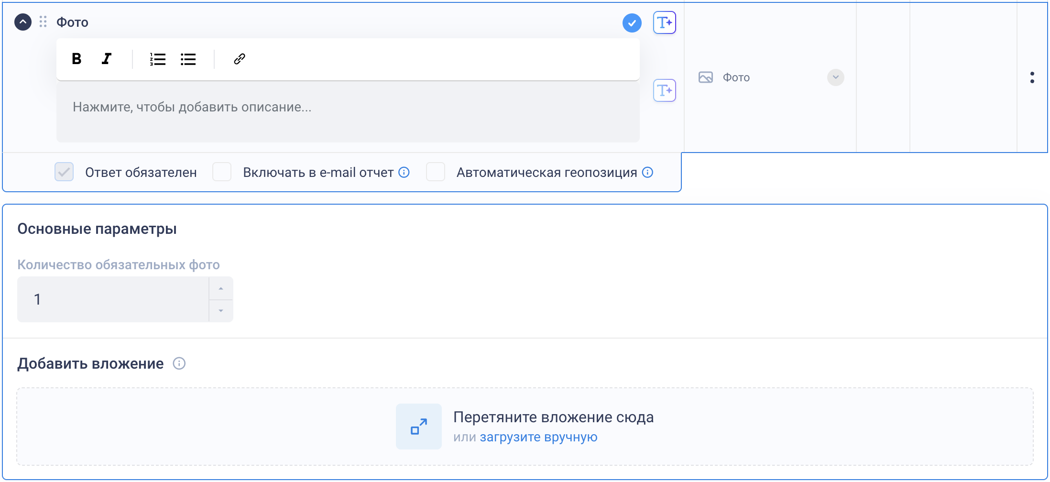Click the blue checkmark confirm icon
The width and height of the screenshot is (1050, 482).
pyautogui.click(x=632, y=23)
